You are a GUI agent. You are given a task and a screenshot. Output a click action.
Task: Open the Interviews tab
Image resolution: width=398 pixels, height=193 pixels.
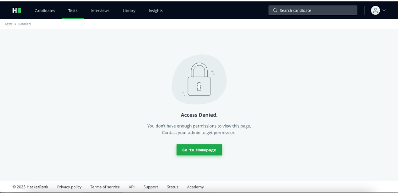tap(100, 11)
